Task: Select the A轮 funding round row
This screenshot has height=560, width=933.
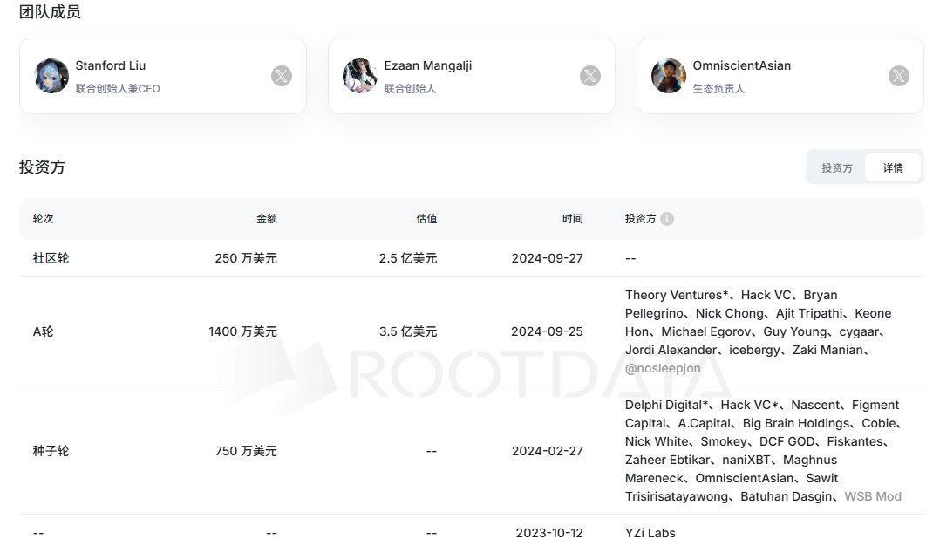Action: [44, 331]
